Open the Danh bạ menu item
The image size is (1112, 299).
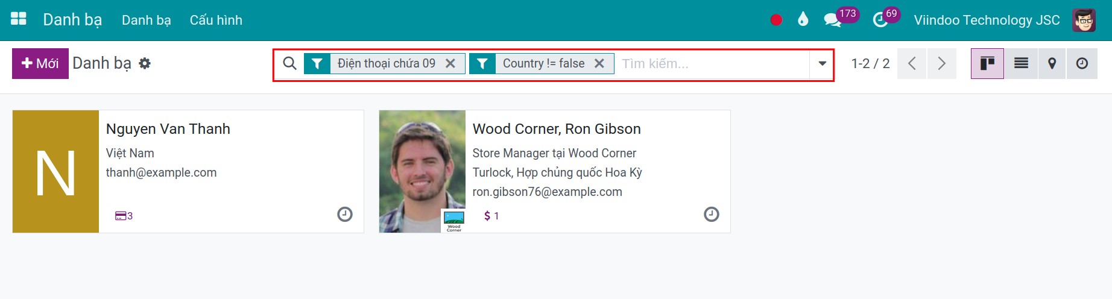pyautogui.click(x=147, y=20)
